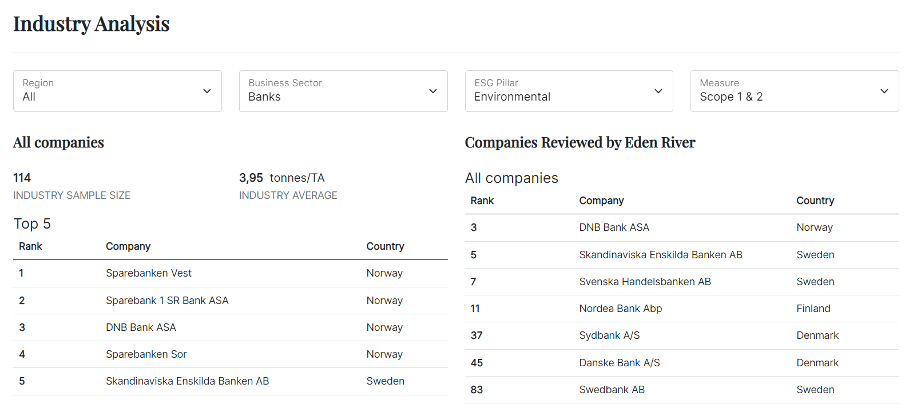This screenshot has width=909, height=408.
Task: Select DNB Bank ASA in the Top 5 table
Action: tap(141, 327)
